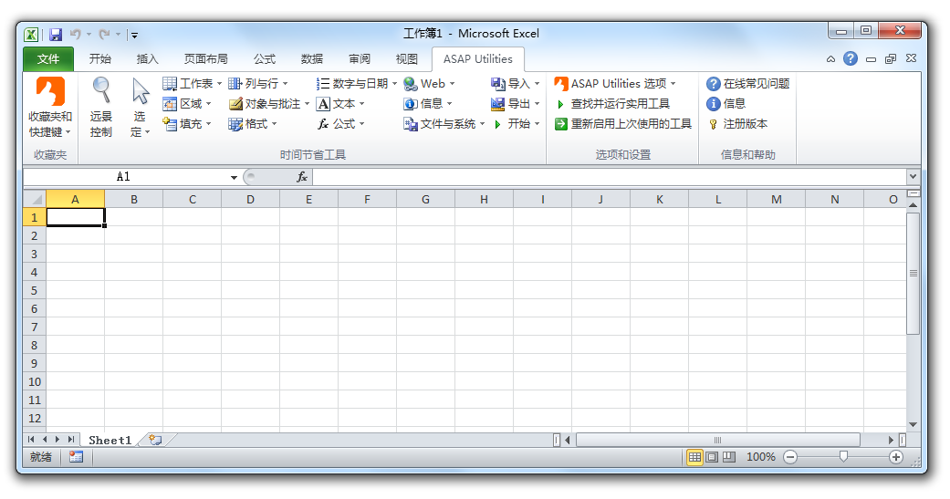
Task: Open the 填充 fill tools menu
Action: [x=187, y=123]
